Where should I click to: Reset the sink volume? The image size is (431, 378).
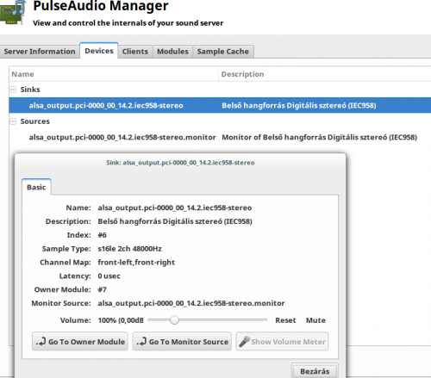(x=285, y=320)
